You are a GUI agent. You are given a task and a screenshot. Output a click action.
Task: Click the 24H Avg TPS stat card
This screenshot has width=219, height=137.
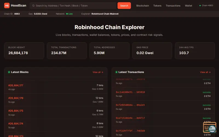[195, 51]
